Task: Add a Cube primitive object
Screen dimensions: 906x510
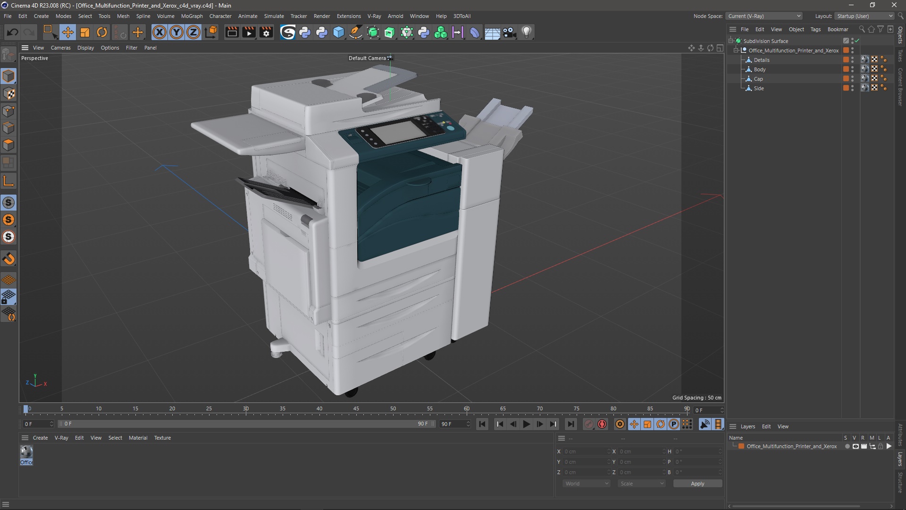Action: pos(338,32)
